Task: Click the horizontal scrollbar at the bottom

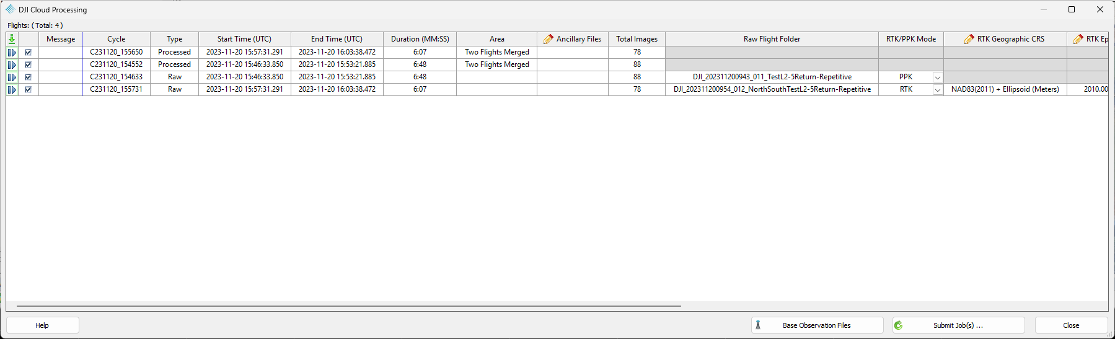Action: pyautogui.click(x=349, y=306)
